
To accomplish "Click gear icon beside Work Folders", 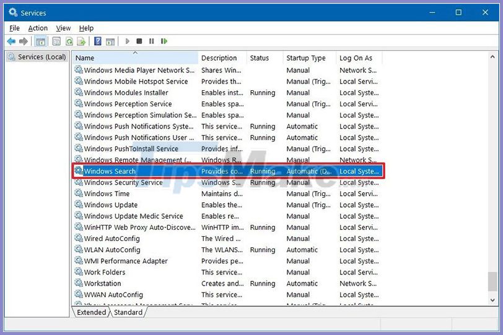I will 79,271.
